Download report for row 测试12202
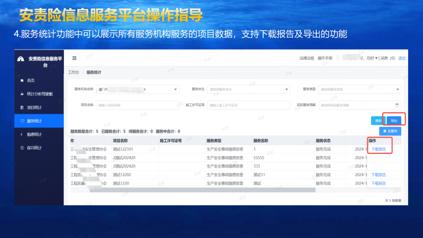 (x=379, y=175)
